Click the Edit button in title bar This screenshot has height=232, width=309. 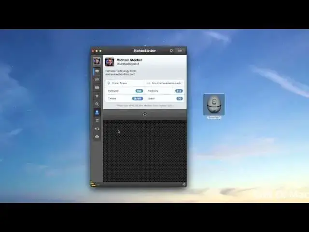[180, 51]
